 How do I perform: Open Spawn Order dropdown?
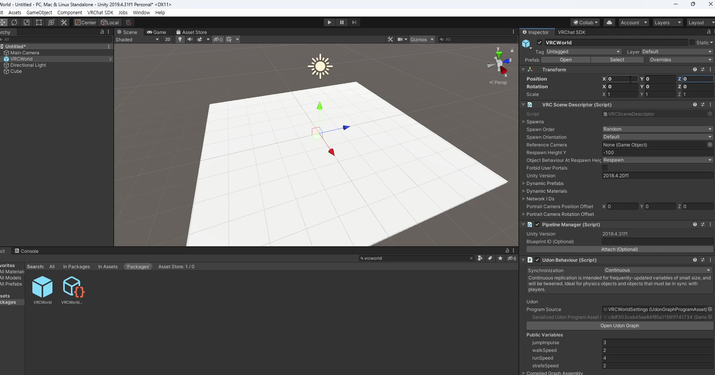coord(658,129)
